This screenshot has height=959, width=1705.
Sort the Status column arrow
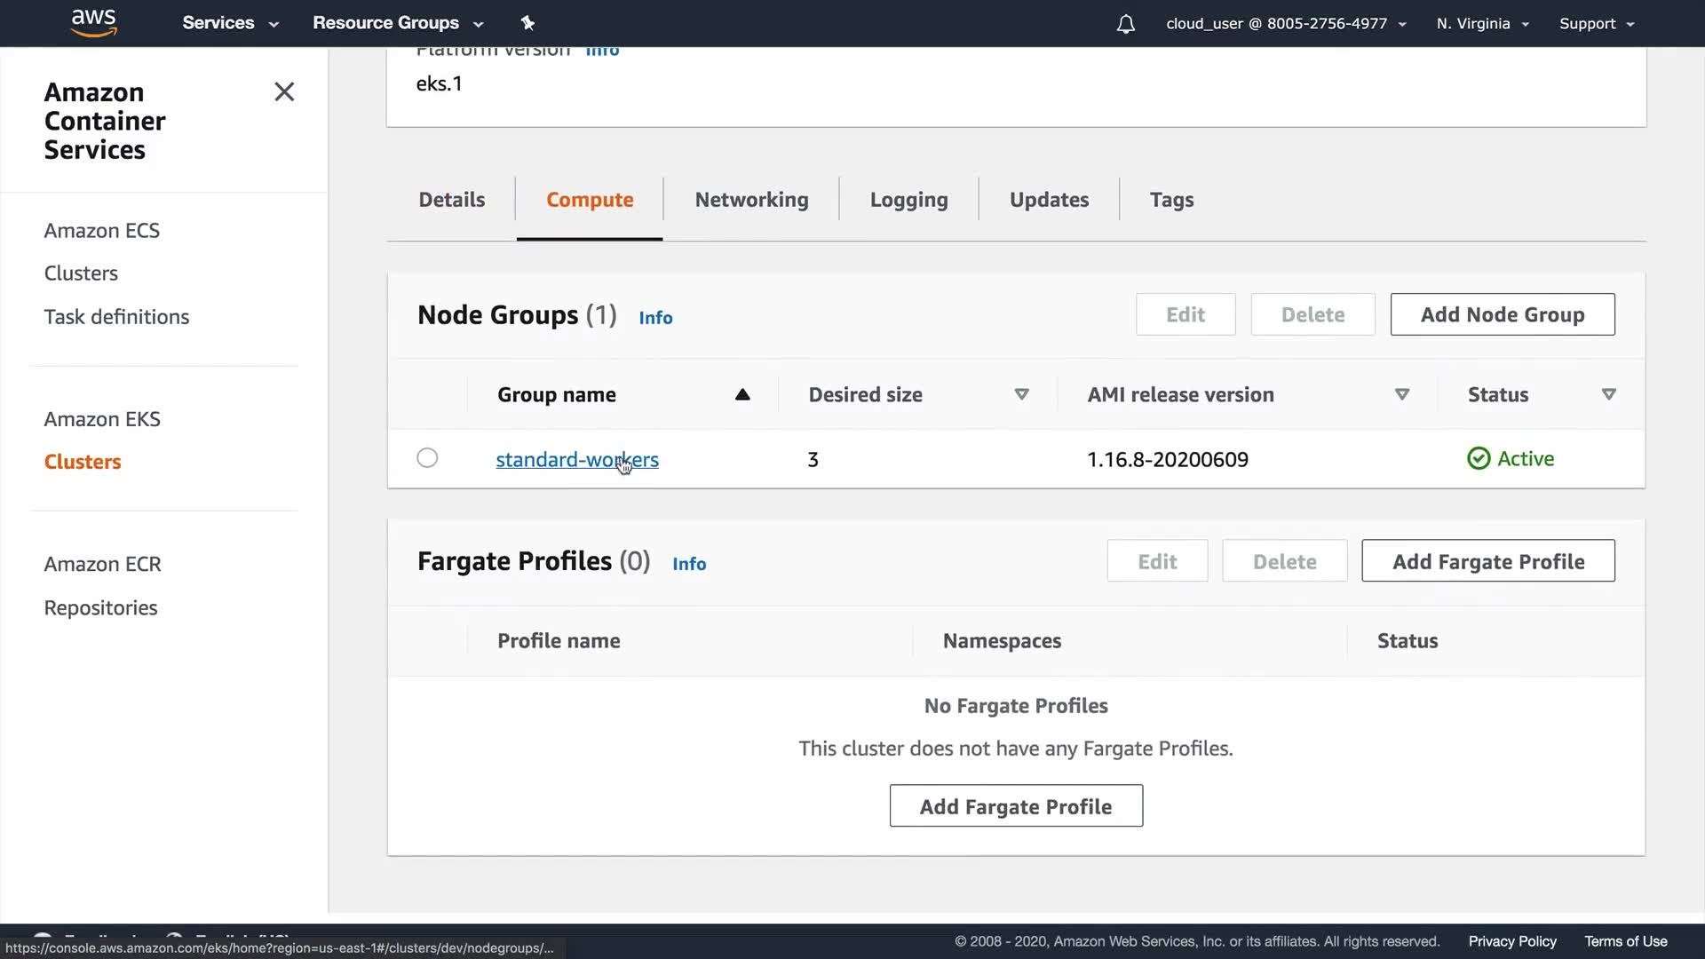click(x=1608, y=395)
